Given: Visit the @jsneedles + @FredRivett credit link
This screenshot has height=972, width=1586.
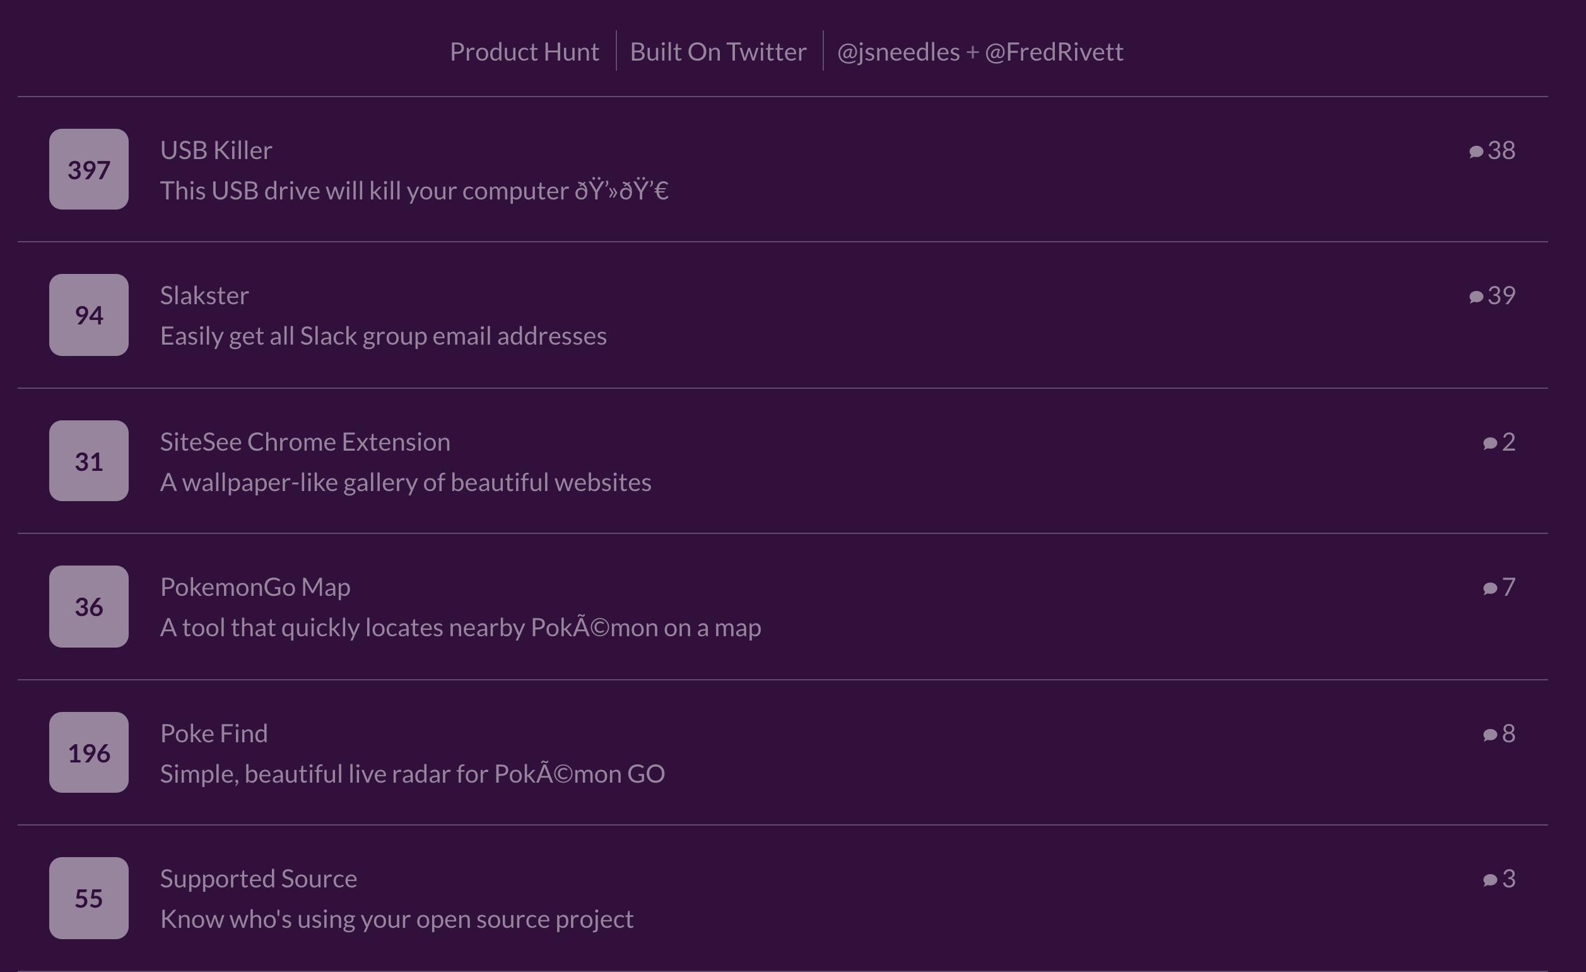Looking at the screenshot, I should click(980, 52).
